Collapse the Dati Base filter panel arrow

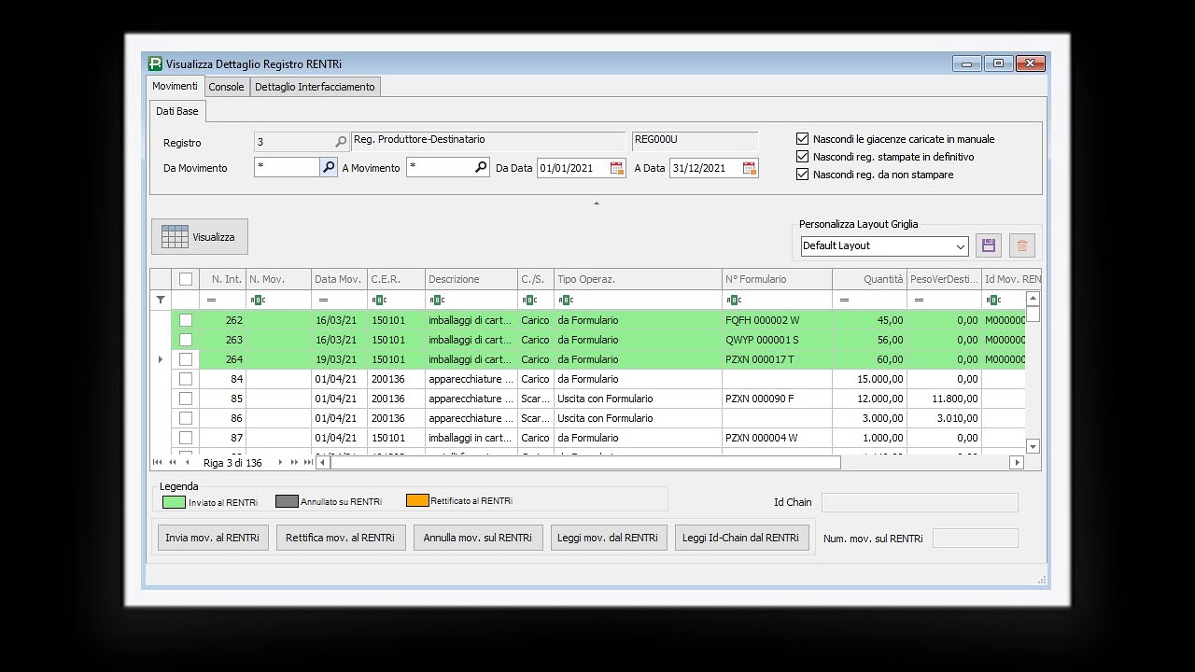(x=597, y=203)
